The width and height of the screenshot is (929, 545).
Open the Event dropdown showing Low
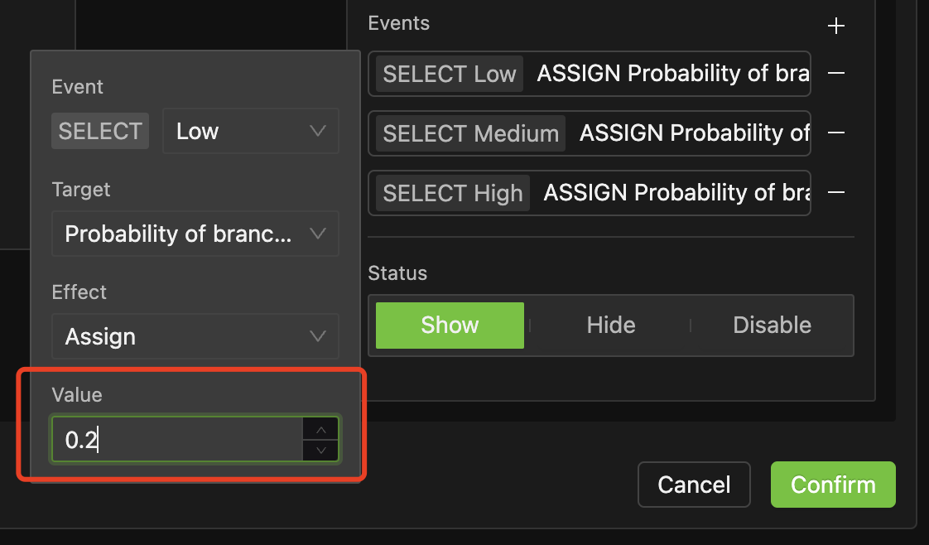coord(251,131)
